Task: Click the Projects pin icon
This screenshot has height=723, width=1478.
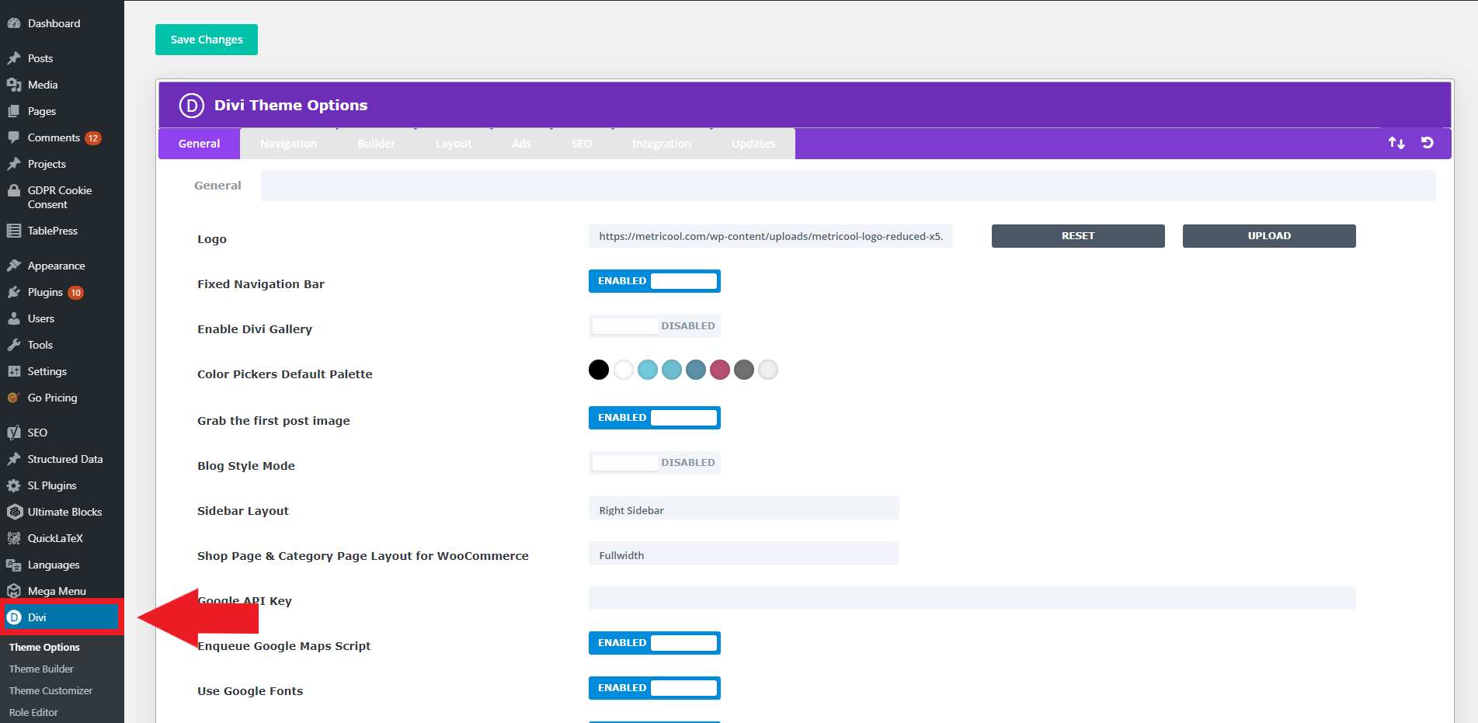Action: pos(14,164)
